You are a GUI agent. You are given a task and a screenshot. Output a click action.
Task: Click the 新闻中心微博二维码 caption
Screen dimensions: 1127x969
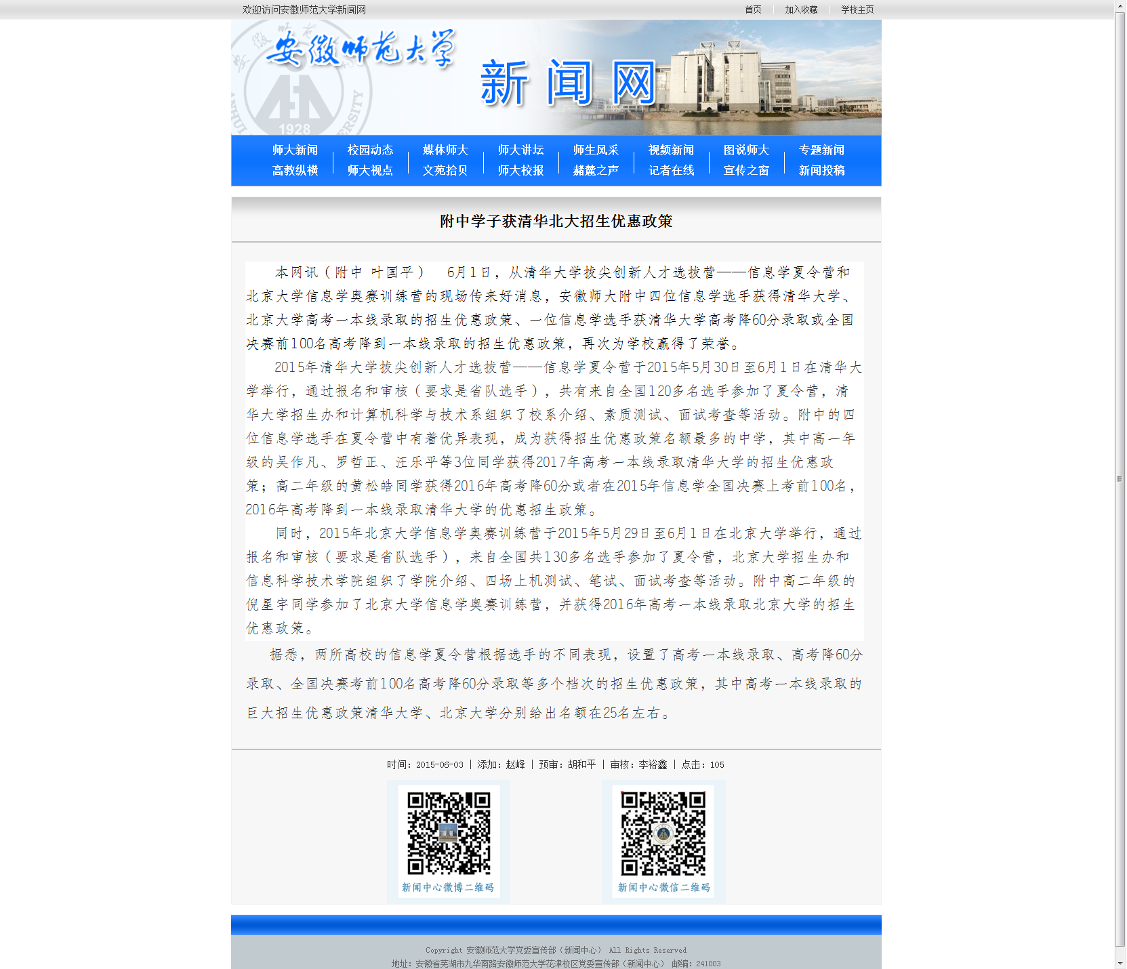point(448,888)
